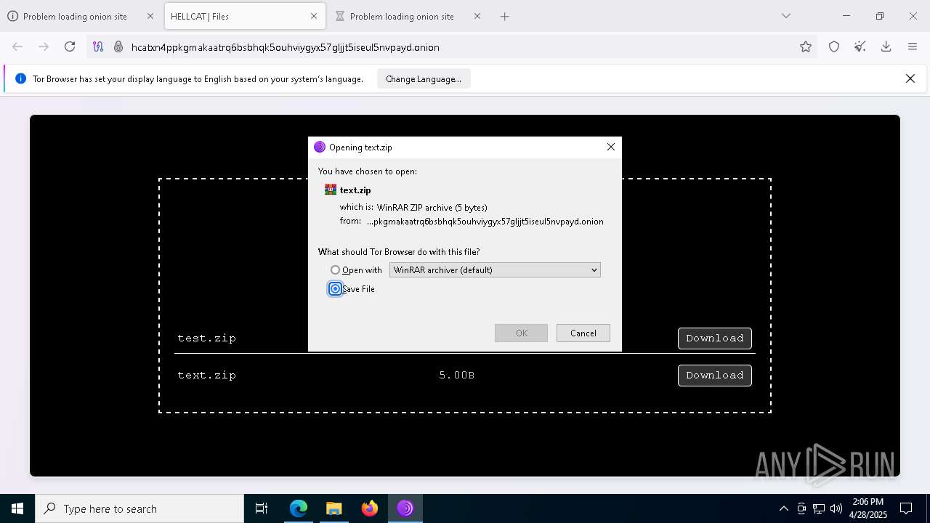The height and width of the screenshot is (523, 930).
Task: Click the 5.00B file size text
Action: 457,376
